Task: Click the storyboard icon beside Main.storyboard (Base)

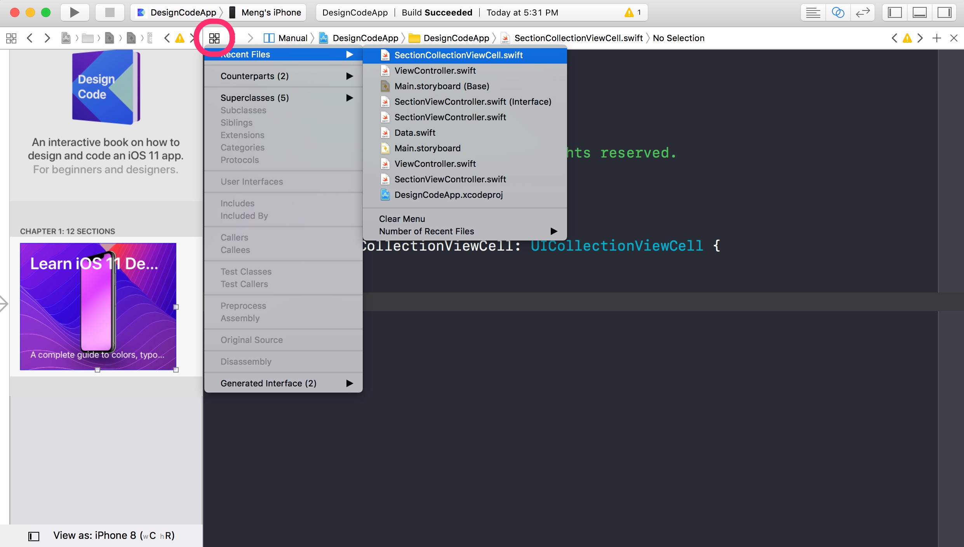Action: coord(385,86)
